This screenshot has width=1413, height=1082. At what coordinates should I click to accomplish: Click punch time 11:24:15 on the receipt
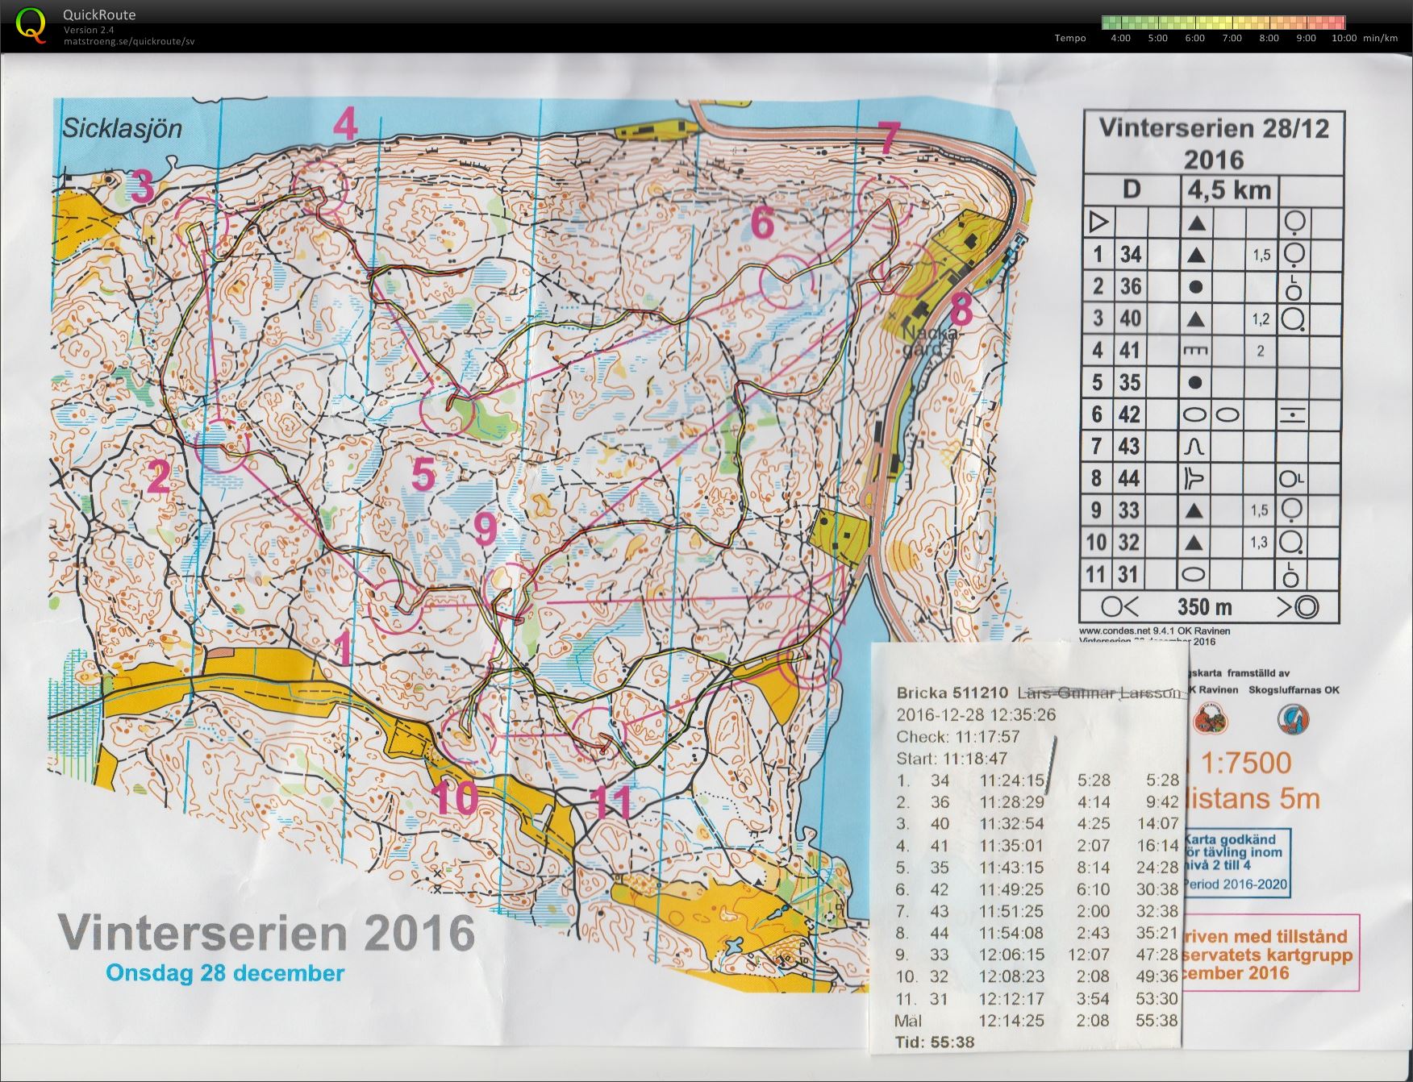tap(1012, 780)
